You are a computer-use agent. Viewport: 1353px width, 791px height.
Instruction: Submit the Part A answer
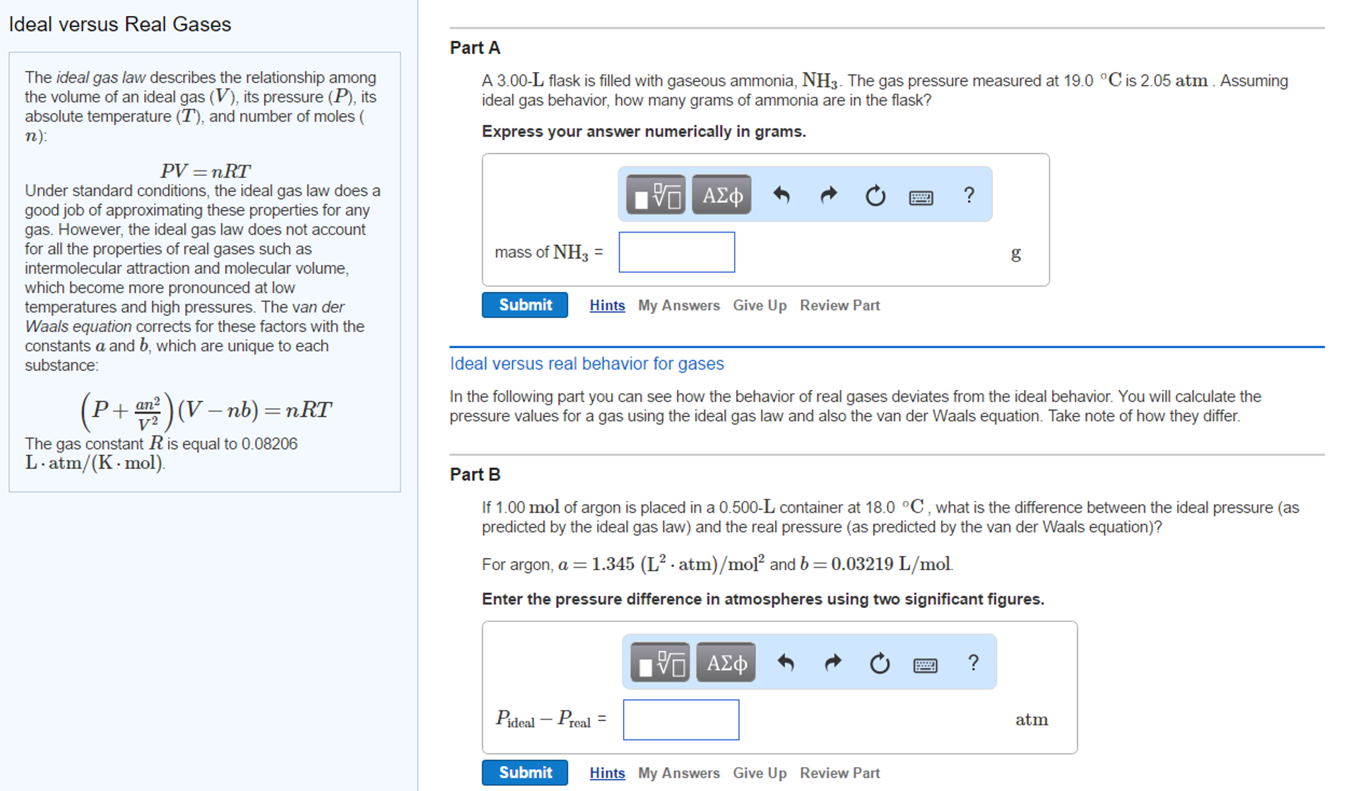click(524, 305)
